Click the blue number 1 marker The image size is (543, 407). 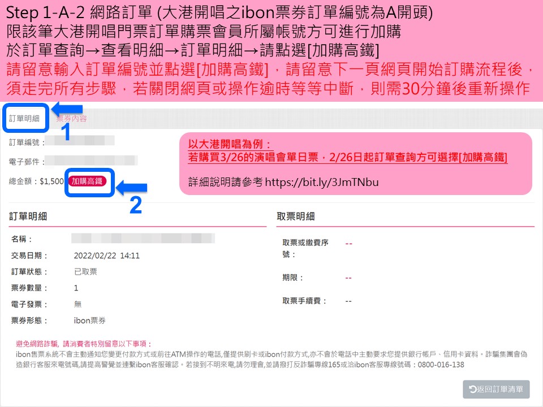(66, 132)
